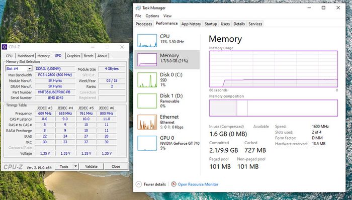
Task: Open the File menu in Task Manager
Action: (x=138, y=16)
